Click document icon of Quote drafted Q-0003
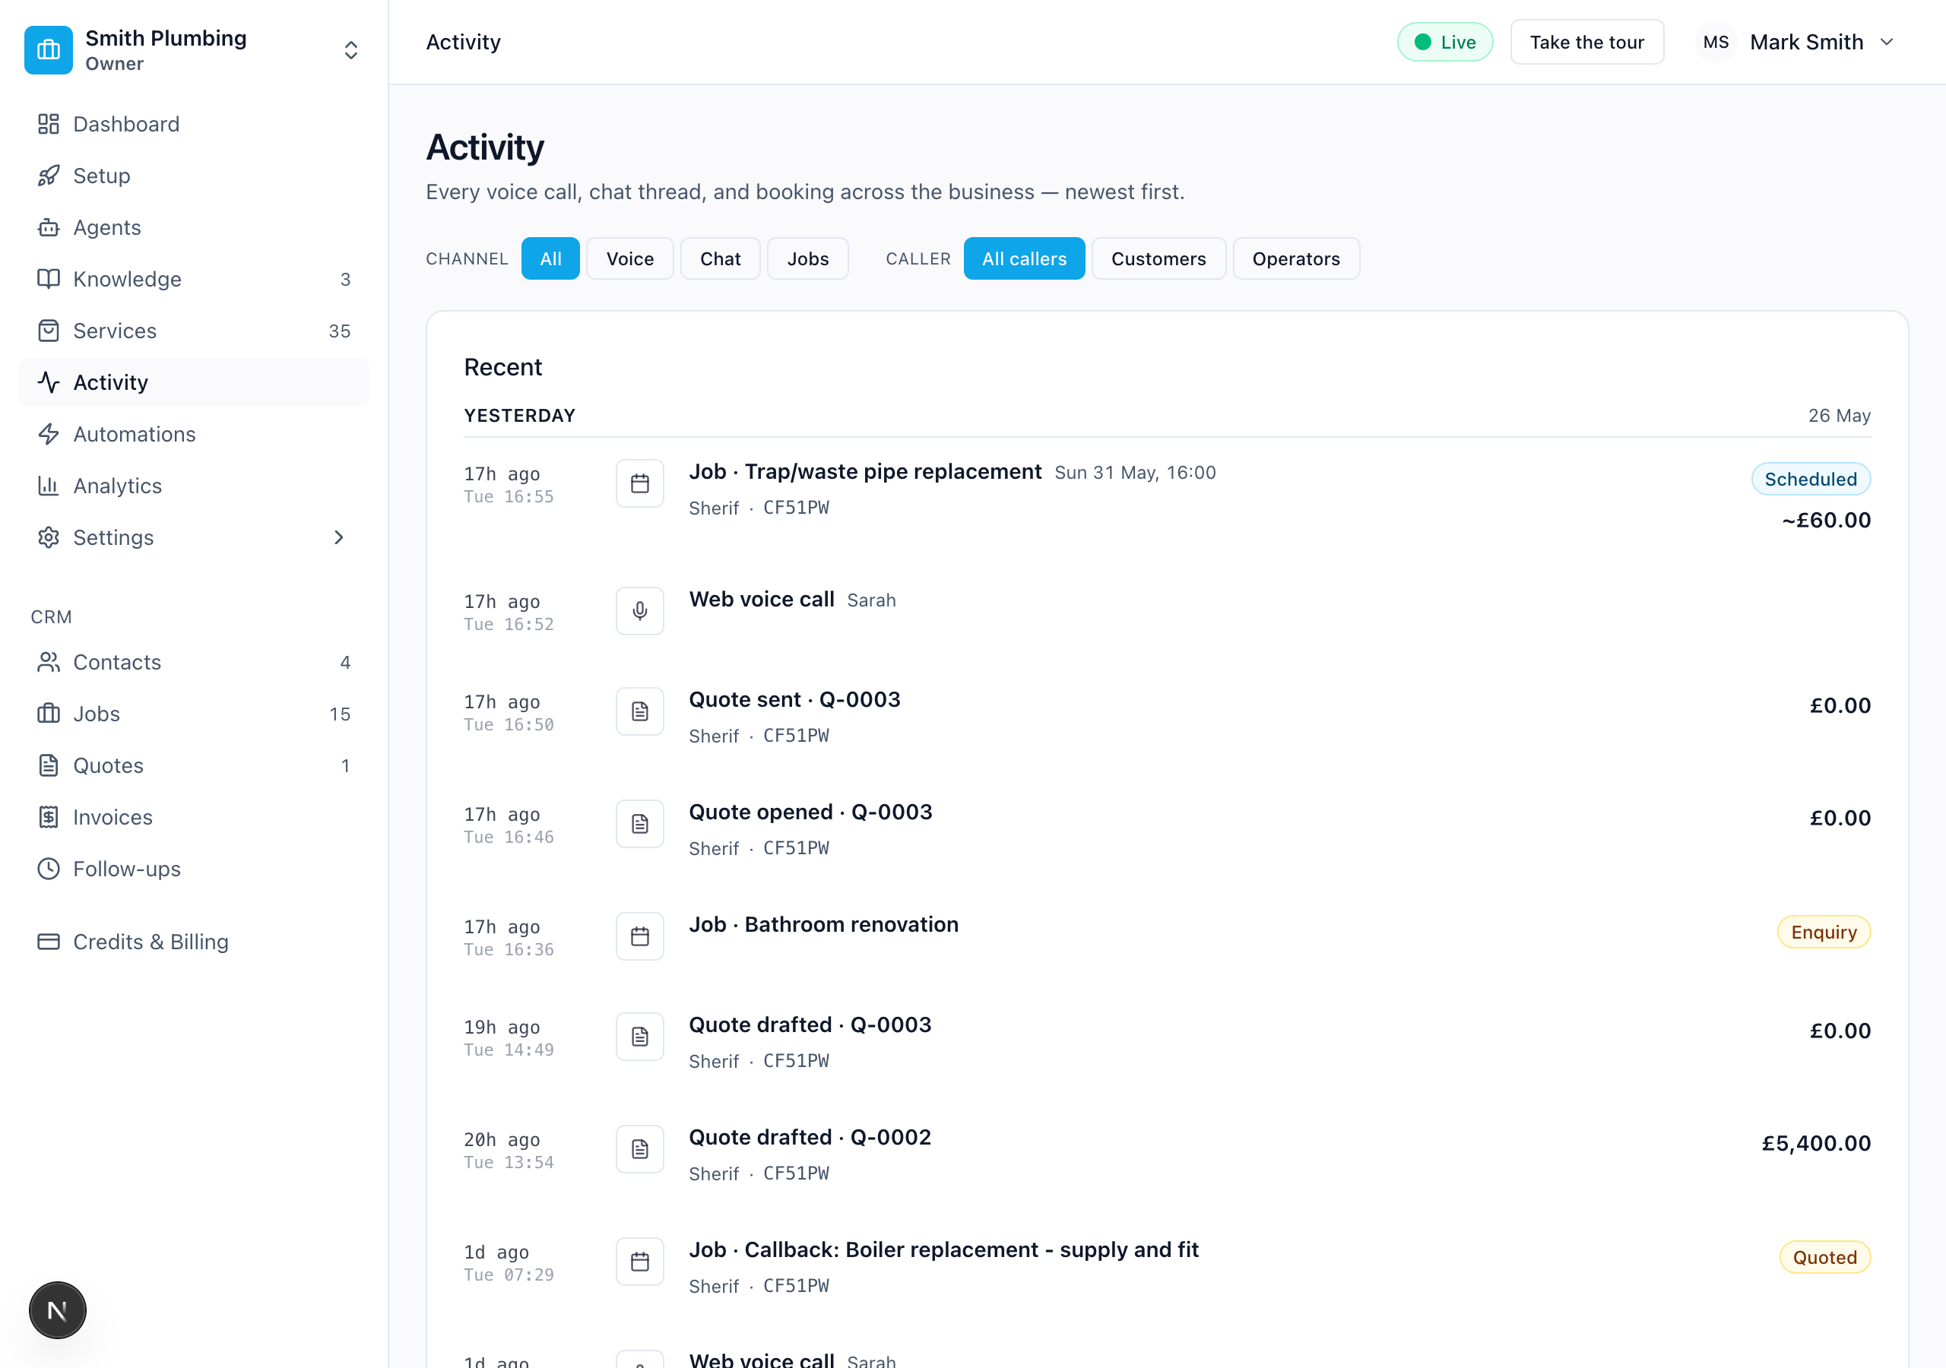Viewport: 1946px width, 1368px height. pyautogui.click(x=640, y=1037)
